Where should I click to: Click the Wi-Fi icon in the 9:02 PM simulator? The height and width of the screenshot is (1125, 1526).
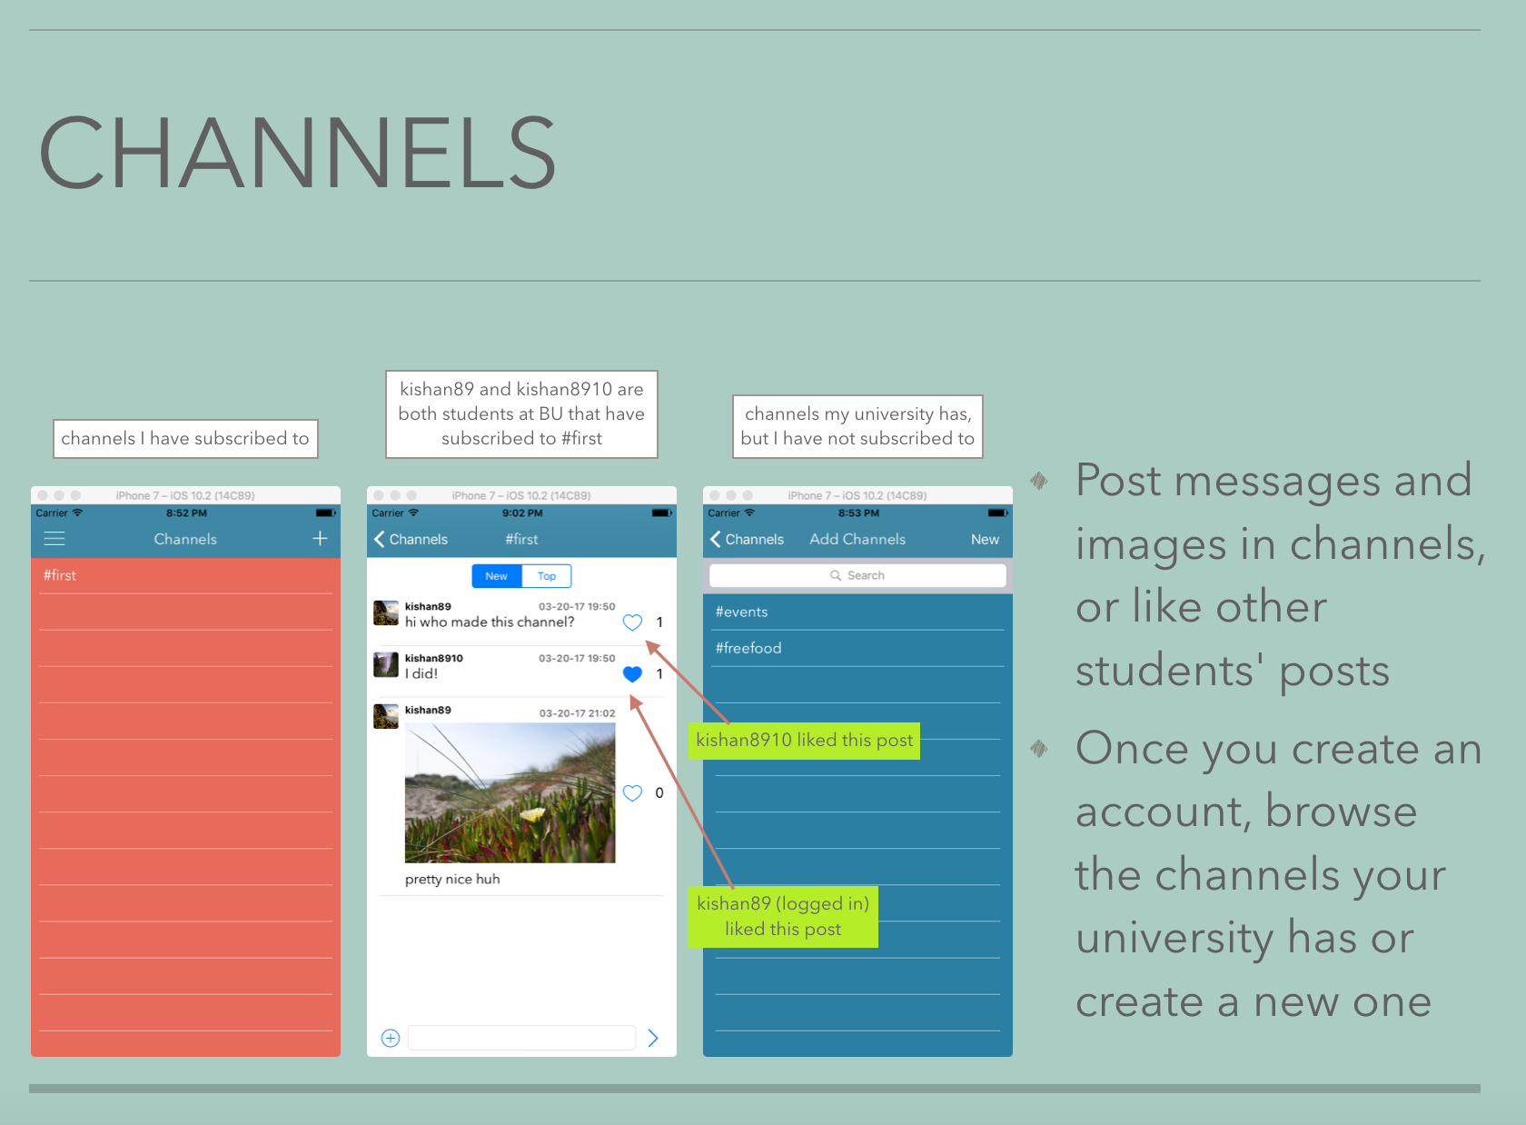(x=413, y=513)
